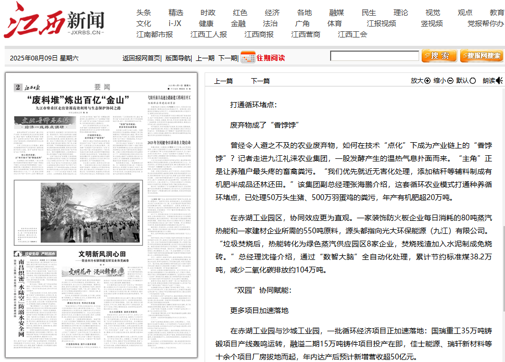Click the subheading 打通循环堵点：
Viewport: 505px width, 362px height.
(254, 105)
